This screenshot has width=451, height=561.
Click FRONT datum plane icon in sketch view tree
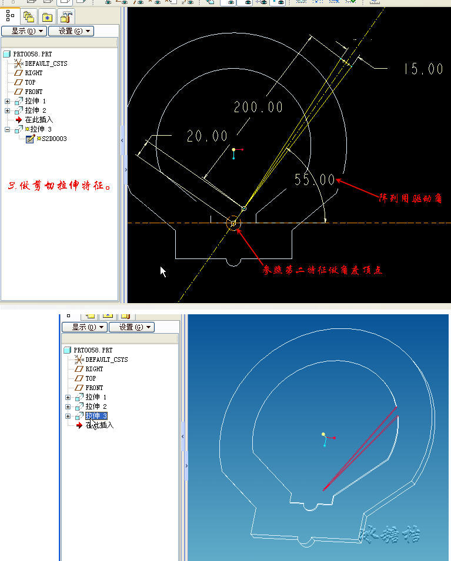coord(18,92)
